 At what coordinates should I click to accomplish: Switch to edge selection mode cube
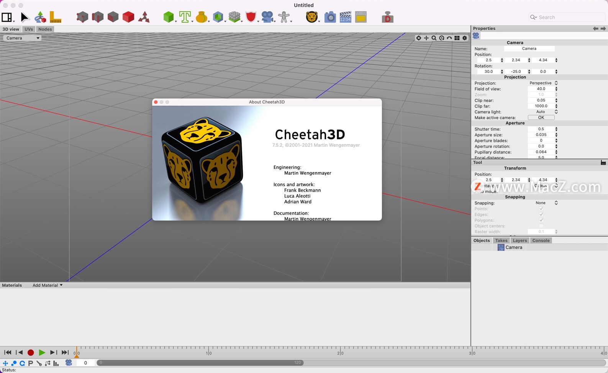click(98, 17)
